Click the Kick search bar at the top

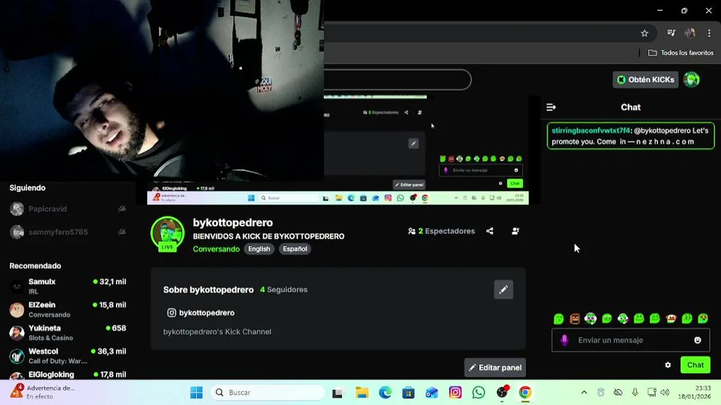tap(397, 79)
